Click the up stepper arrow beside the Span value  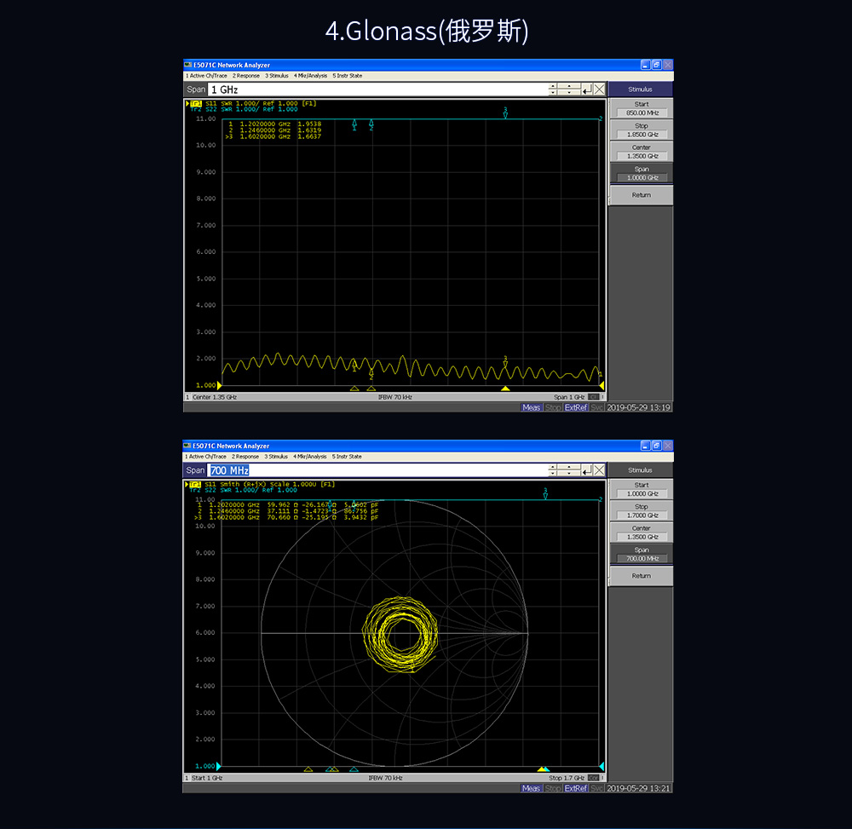tap(552, 86)
